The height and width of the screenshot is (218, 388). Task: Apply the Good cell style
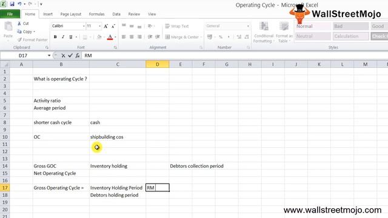tap(379, 26)
